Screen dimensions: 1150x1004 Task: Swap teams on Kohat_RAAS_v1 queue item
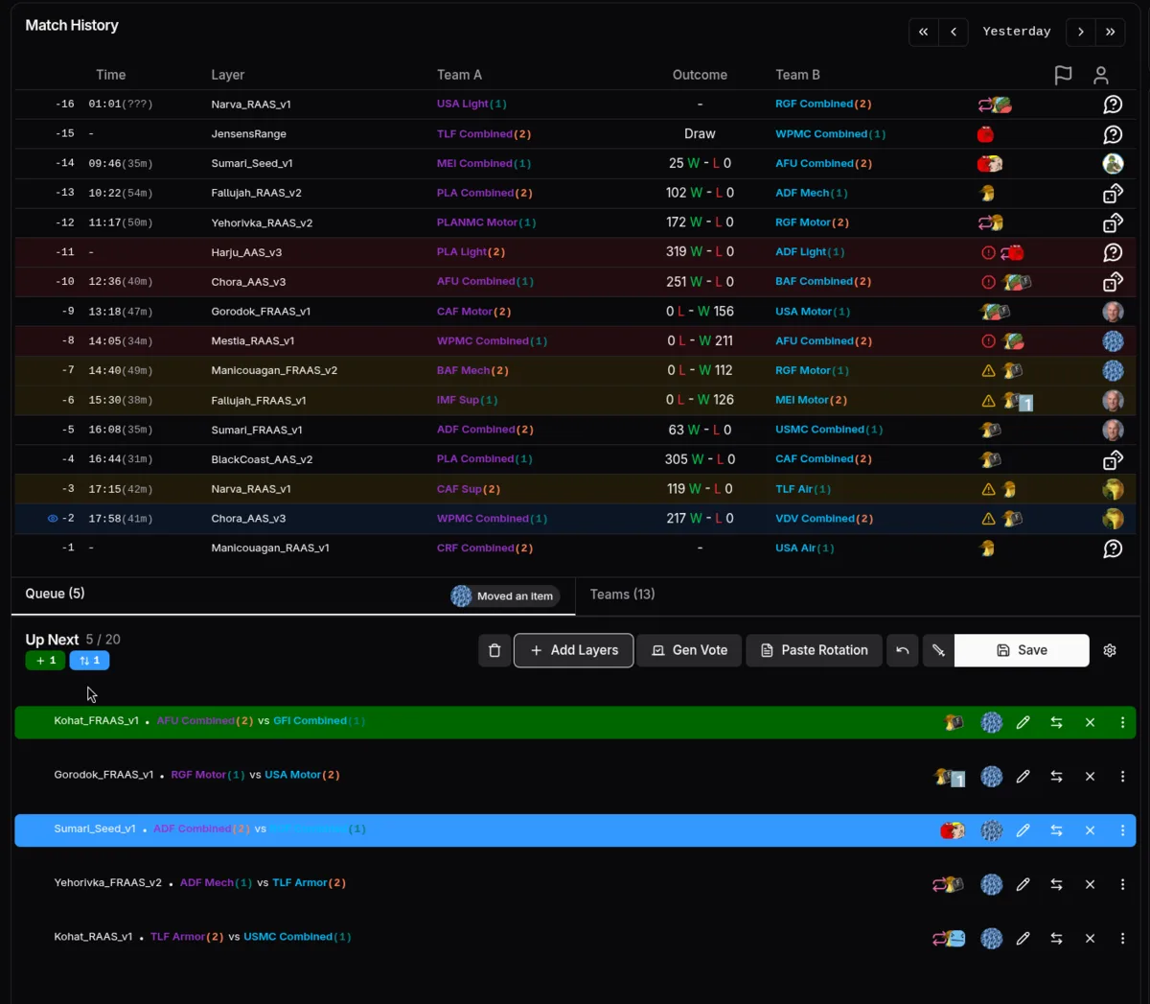click(x=1056, y=939)
